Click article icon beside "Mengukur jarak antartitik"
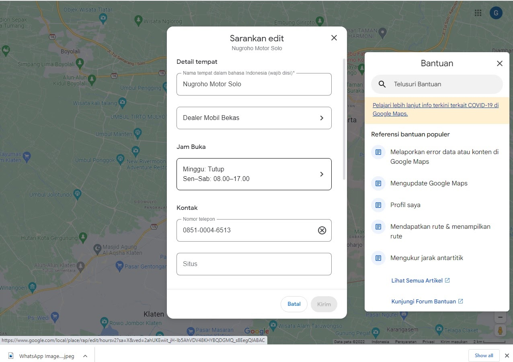Screen dimensions: 513x362 click(378, 258)
